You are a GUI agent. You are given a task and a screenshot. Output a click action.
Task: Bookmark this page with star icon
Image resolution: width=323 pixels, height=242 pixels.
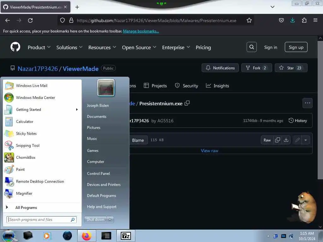[x=249, y=20]
